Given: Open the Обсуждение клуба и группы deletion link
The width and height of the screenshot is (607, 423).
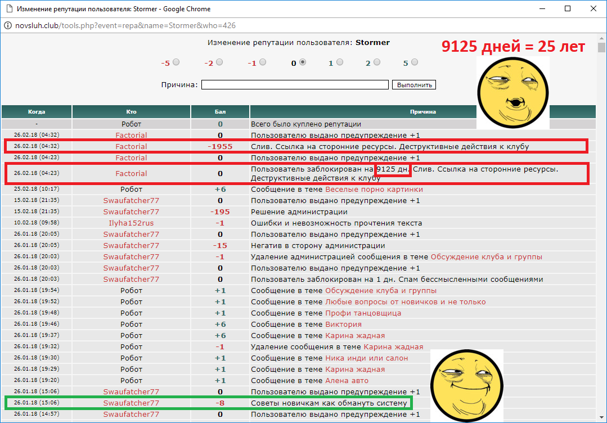Looking at the screenshot, I should pyautogui.click(x=486, y=257).
